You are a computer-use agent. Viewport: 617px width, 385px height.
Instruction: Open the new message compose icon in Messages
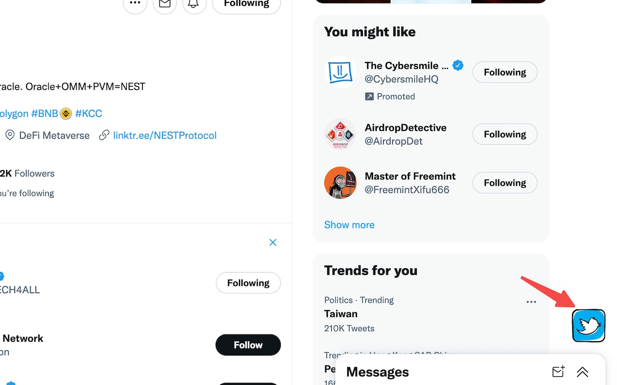pyautogui.click(x=558, y=372)
